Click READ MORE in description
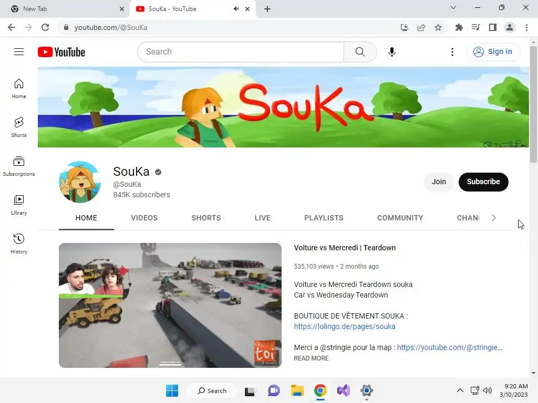The image size is (538, 403). tap(311, 358)
